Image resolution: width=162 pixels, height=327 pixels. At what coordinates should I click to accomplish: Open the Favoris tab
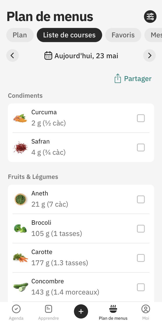[x=123, y=35]
